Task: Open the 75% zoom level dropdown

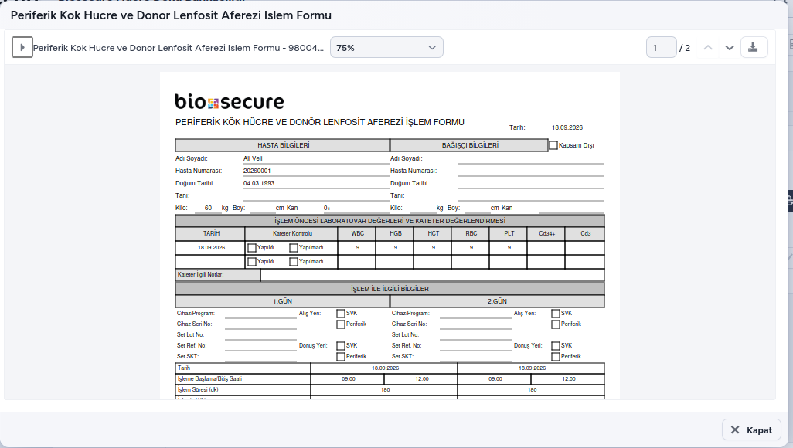Action: click(x=387, y=48)
